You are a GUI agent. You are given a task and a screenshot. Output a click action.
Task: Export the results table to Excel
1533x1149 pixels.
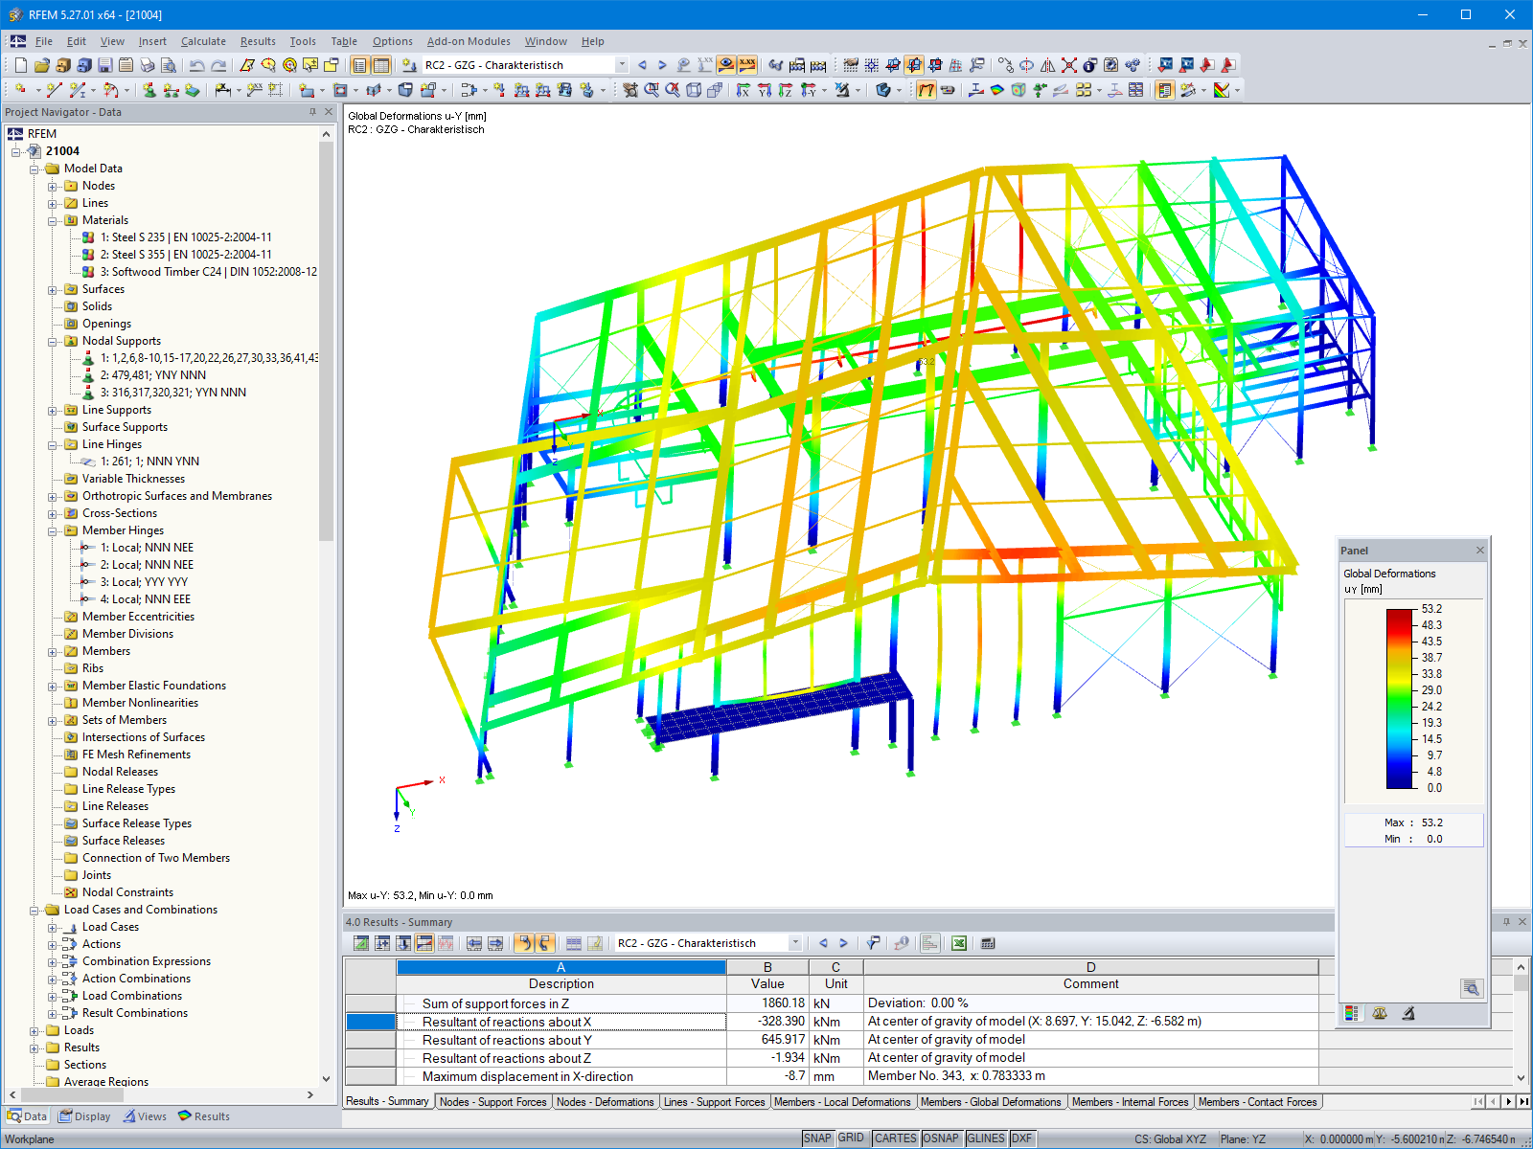tap(959, 943)
